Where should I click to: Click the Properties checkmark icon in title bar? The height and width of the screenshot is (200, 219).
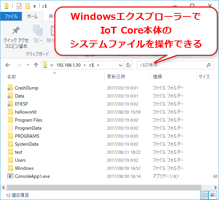(x=19, y=6)
